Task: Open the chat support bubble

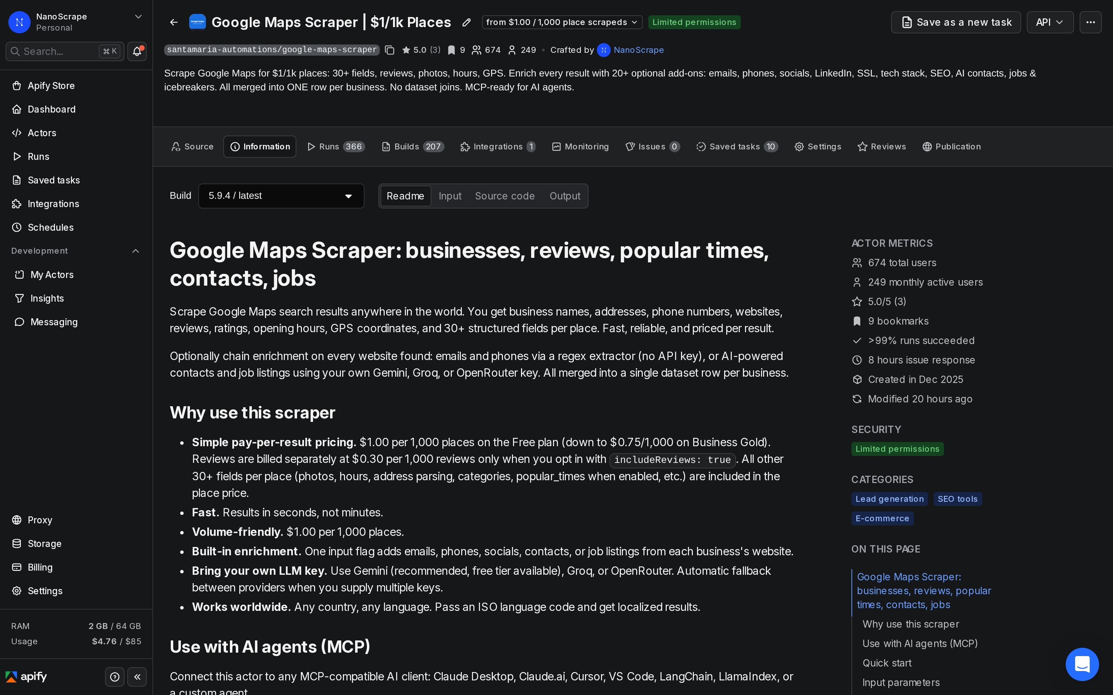Action: 1082,664
